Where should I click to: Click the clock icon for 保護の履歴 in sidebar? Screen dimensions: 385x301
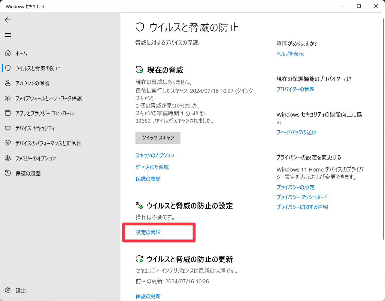pyautogui.click(x=8, y=173)
